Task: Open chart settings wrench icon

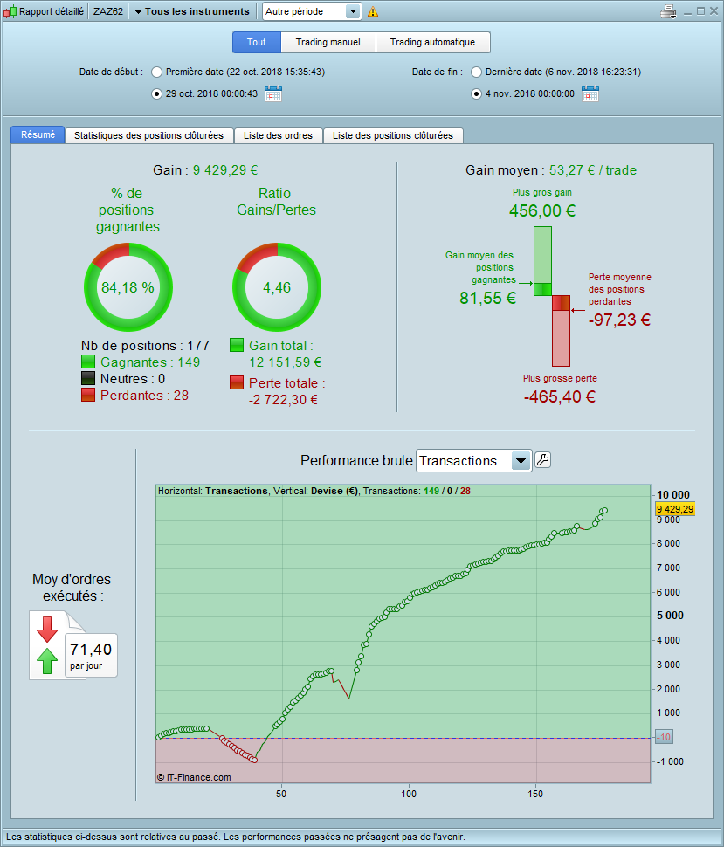Action: pos(542,460)
